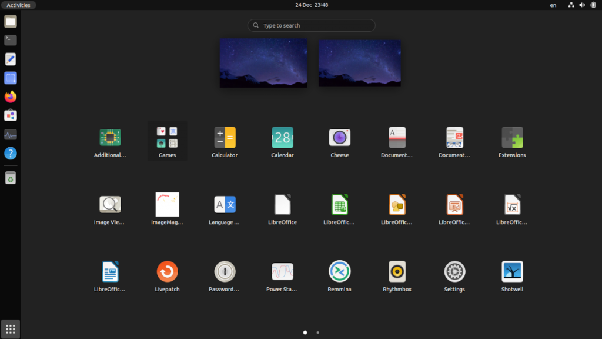Open the Extensions app
Screen dimensions: 602x339
click(x=511, y=137)
